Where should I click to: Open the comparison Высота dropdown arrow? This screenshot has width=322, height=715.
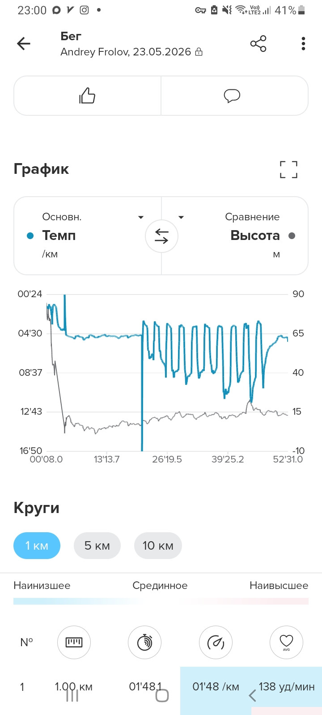181,218
